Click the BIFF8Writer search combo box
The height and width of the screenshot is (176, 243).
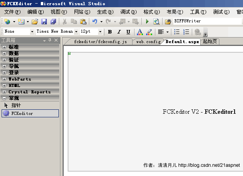tap(208, 21)
